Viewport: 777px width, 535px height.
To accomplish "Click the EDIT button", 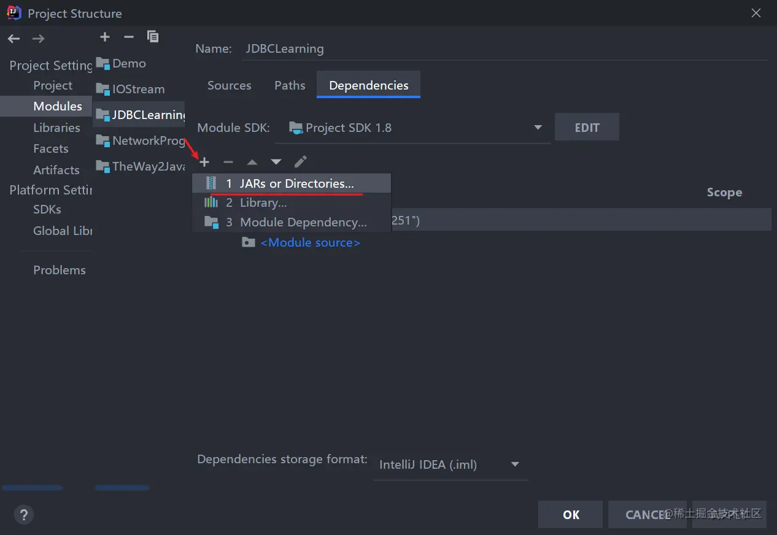I will point(587,128).
